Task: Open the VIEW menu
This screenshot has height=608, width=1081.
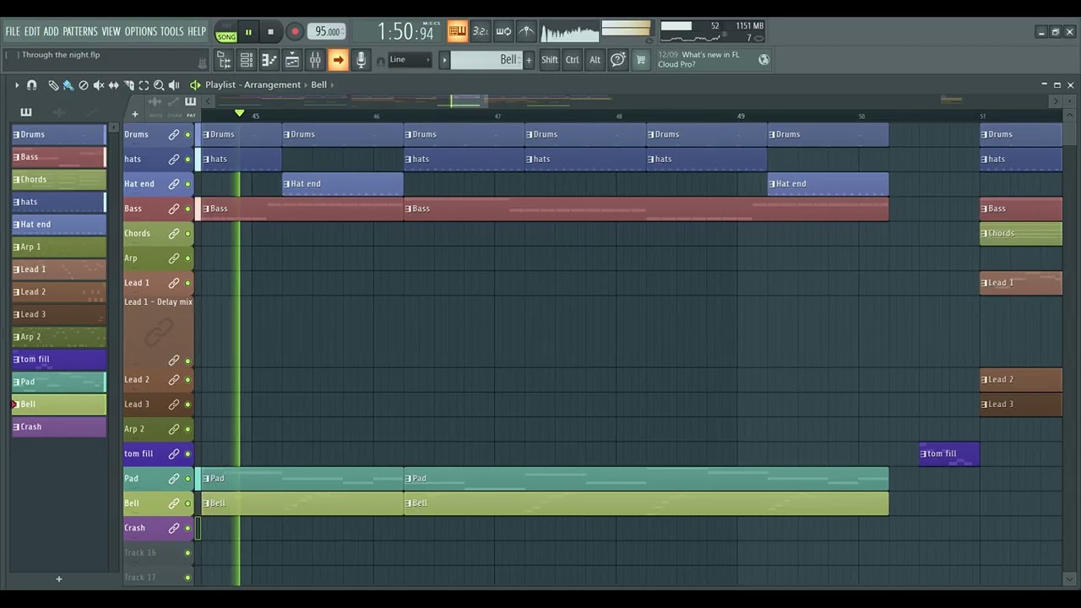Action: (111, 31)
